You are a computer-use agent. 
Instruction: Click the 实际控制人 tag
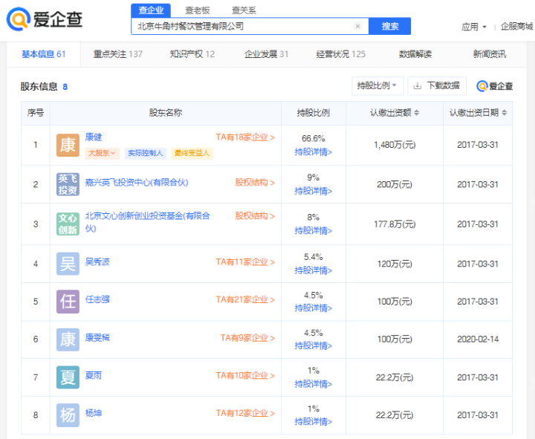(x=146, y=153)
